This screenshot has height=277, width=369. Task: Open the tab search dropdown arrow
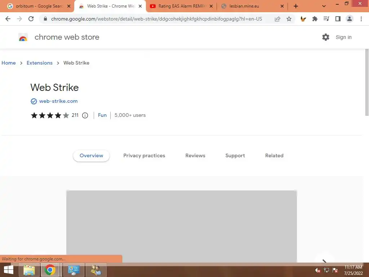pos(324,6)
